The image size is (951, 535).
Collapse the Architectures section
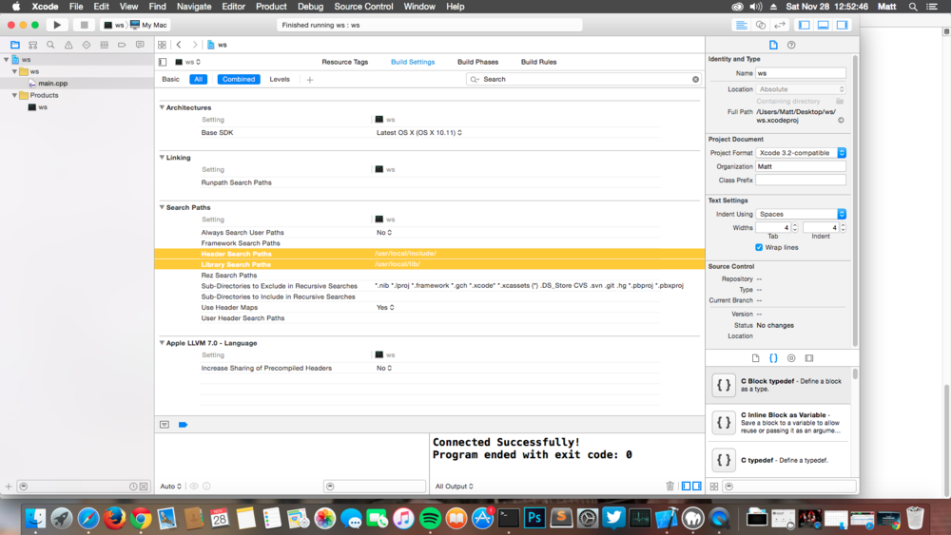point(162,107)
